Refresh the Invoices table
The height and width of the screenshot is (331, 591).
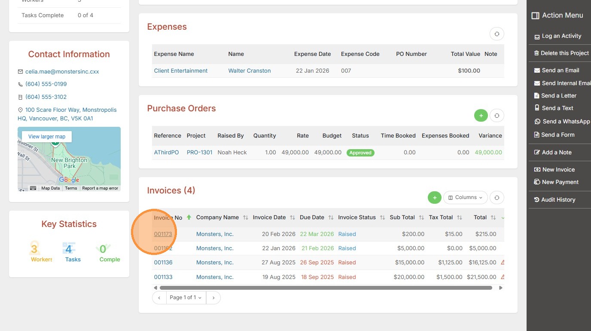pyautogui.click(x=497, y=197)
